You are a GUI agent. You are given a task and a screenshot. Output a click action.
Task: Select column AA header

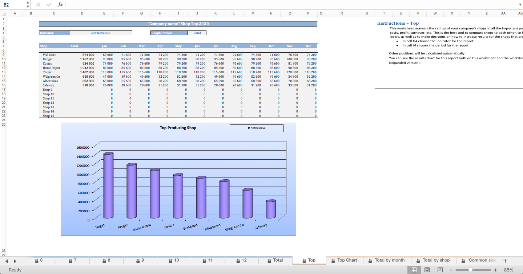click(x=503, y=13)
